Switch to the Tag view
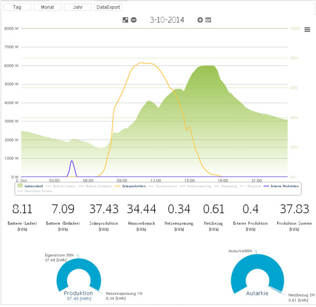316x307 pixels. [16, 7]
